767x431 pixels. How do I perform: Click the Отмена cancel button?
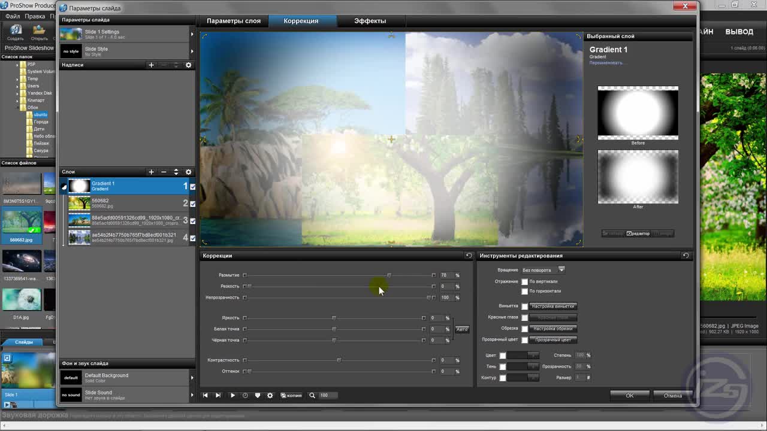pos(672,396)
